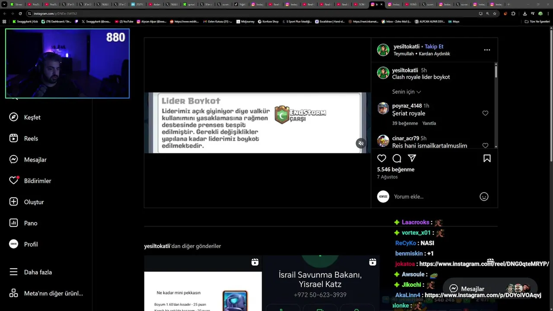Image resolution: width=553 pixels, height=311 pixels.
Task: Save post with bookmark icon
Action: pyautogui.click(x=487, y=158)
